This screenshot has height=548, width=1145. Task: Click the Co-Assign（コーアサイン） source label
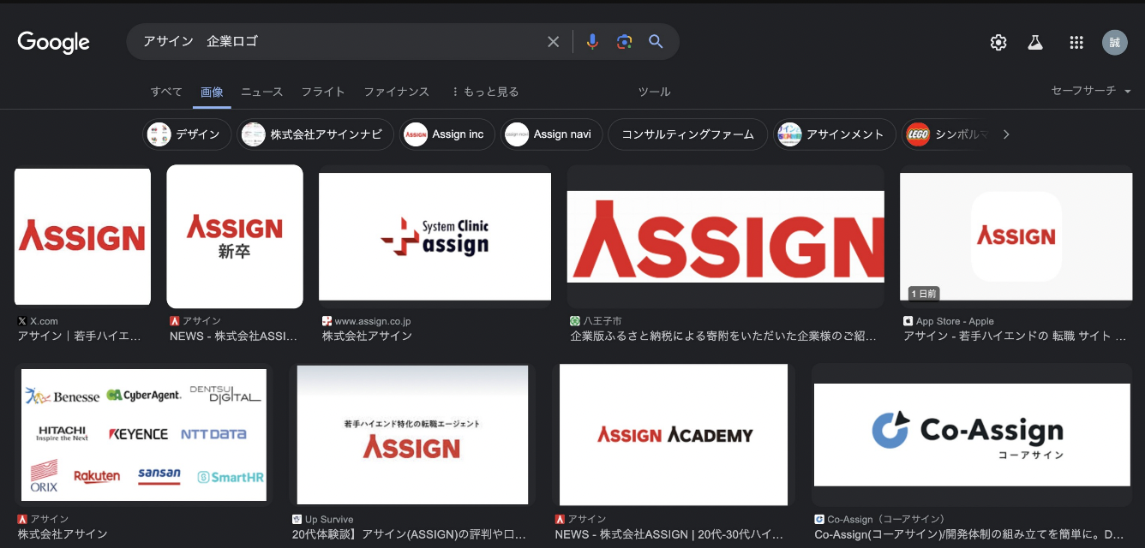[885, 519]
